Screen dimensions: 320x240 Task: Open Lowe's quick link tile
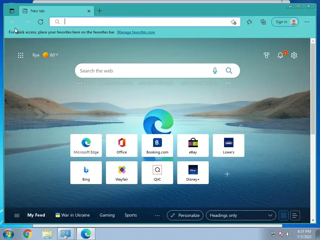[x=228, y=146]
